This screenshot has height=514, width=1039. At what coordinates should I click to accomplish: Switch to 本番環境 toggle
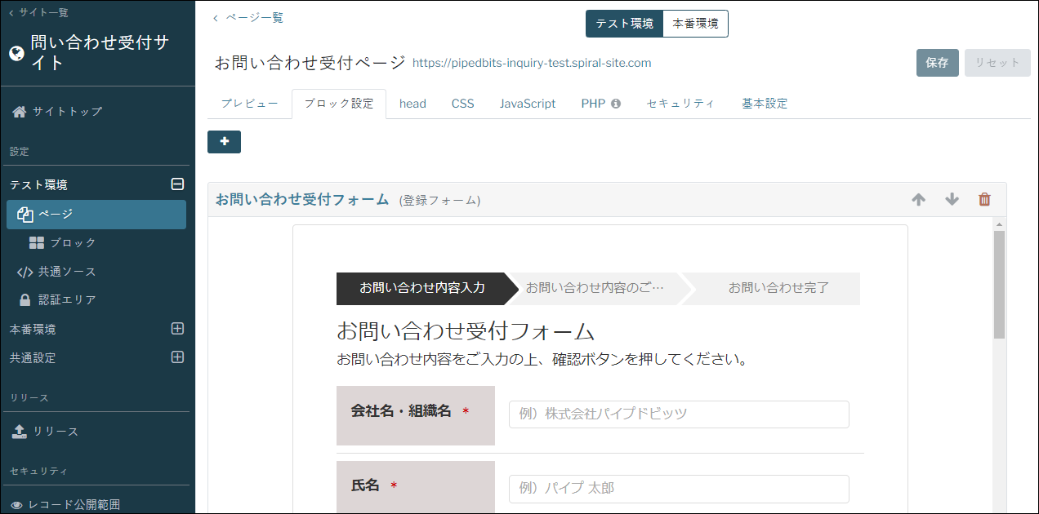pos(695,24)
